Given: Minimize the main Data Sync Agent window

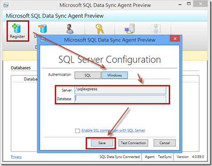Looking at the screenshot, I should (x=180, y=4).
